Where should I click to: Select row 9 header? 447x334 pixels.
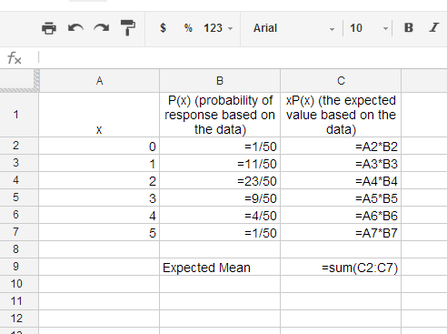(x=16, y=267)
